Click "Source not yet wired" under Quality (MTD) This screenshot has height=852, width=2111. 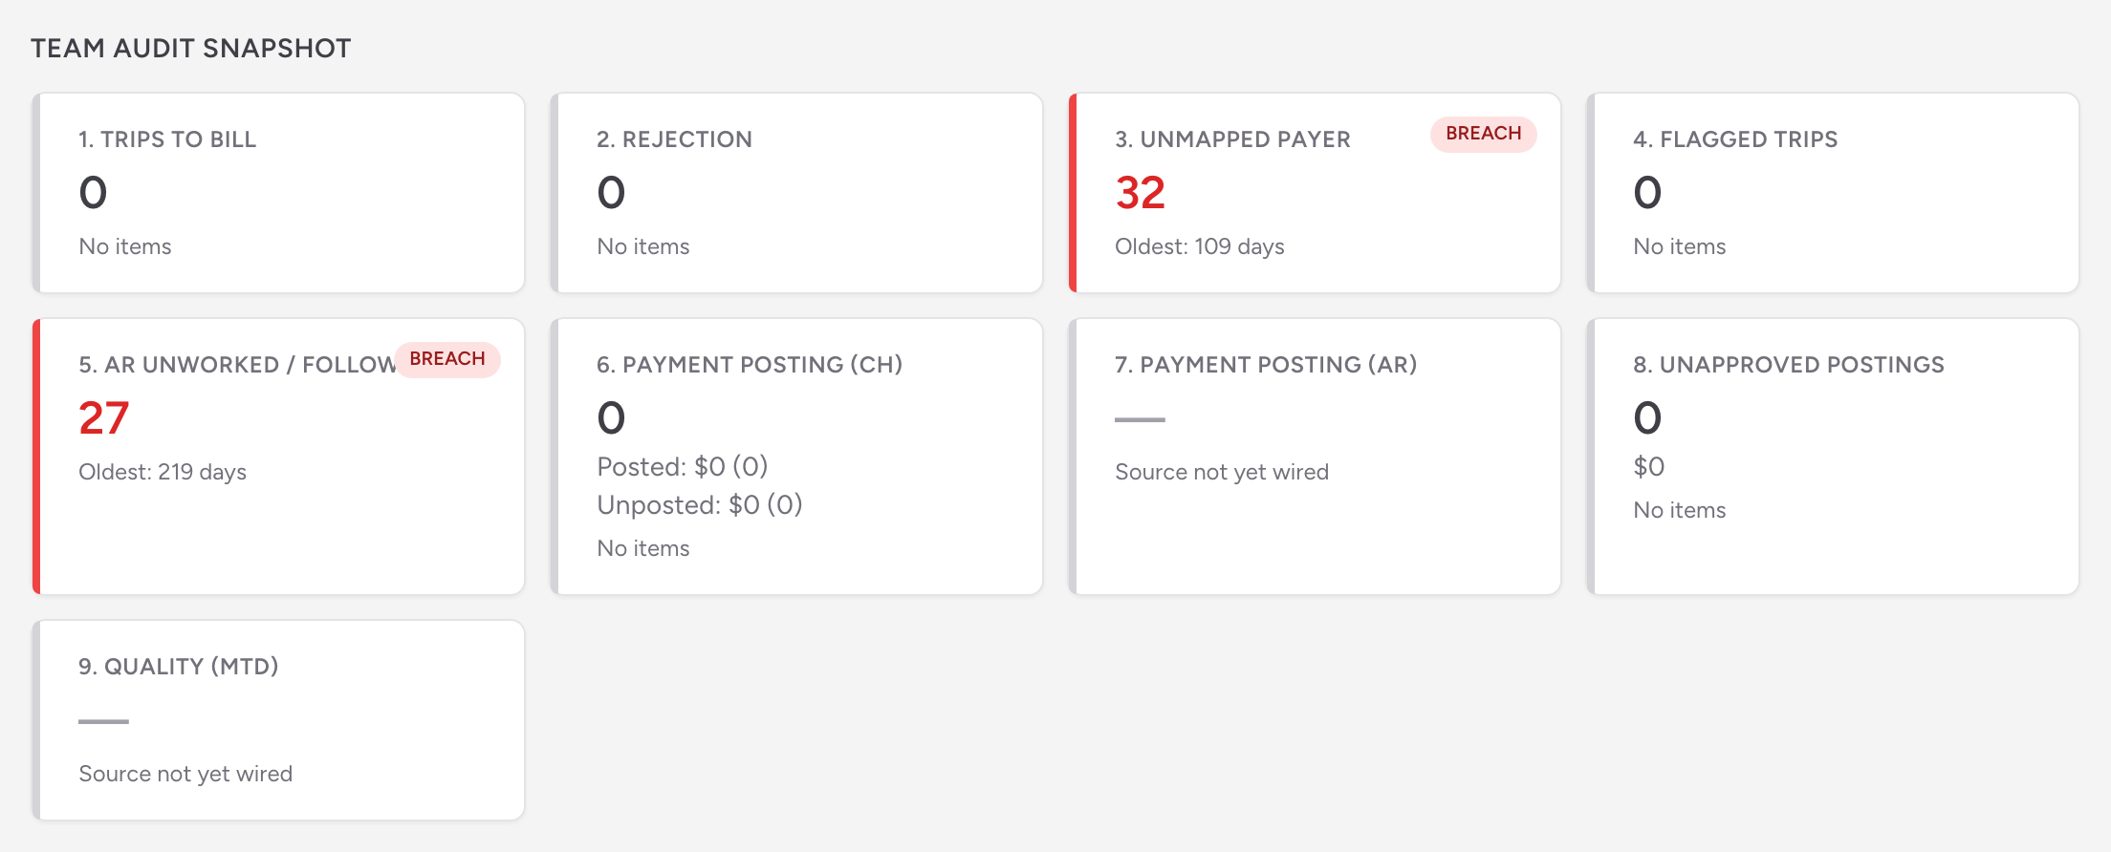[x=185, y=774]
